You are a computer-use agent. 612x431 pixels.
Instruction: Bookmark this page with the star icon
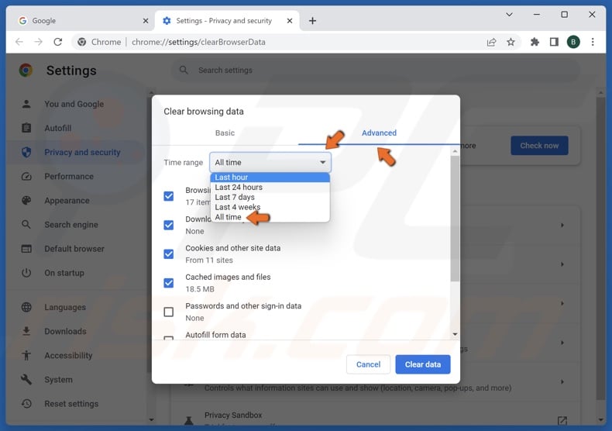pyautogui.click(x=511, y=42)
